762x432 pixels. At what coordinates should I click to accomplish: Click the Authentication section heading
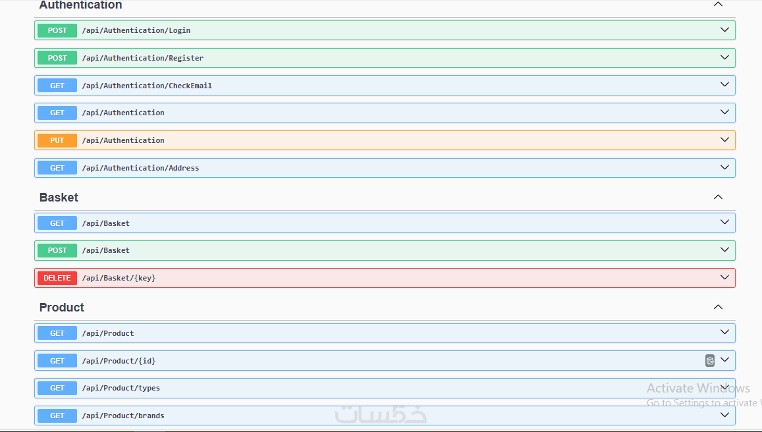[80, 5]
